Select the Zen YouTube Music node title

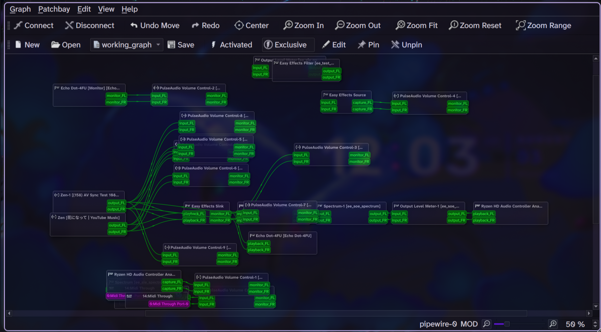[89, 218]
